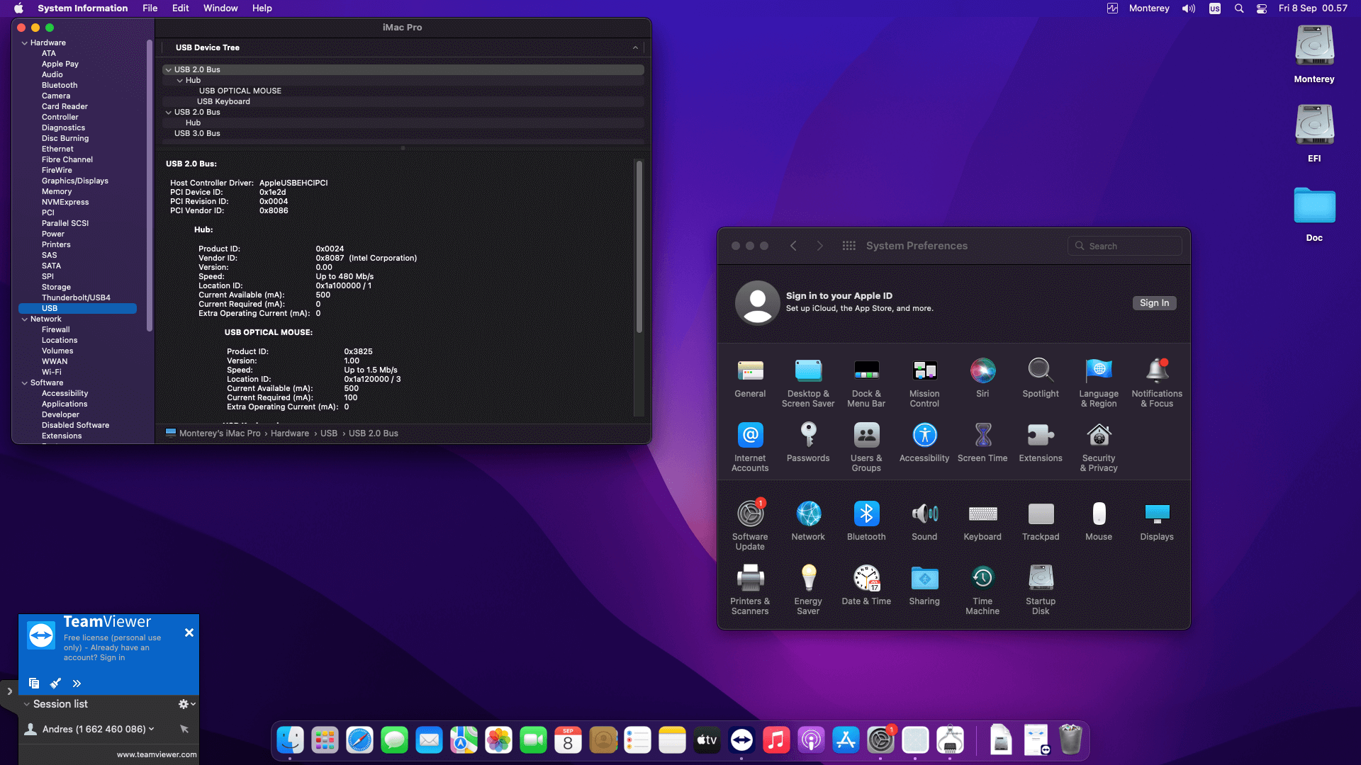Open the Apple menu
The width and height of the screenshot is (1361, 765).
click(19, 8)
